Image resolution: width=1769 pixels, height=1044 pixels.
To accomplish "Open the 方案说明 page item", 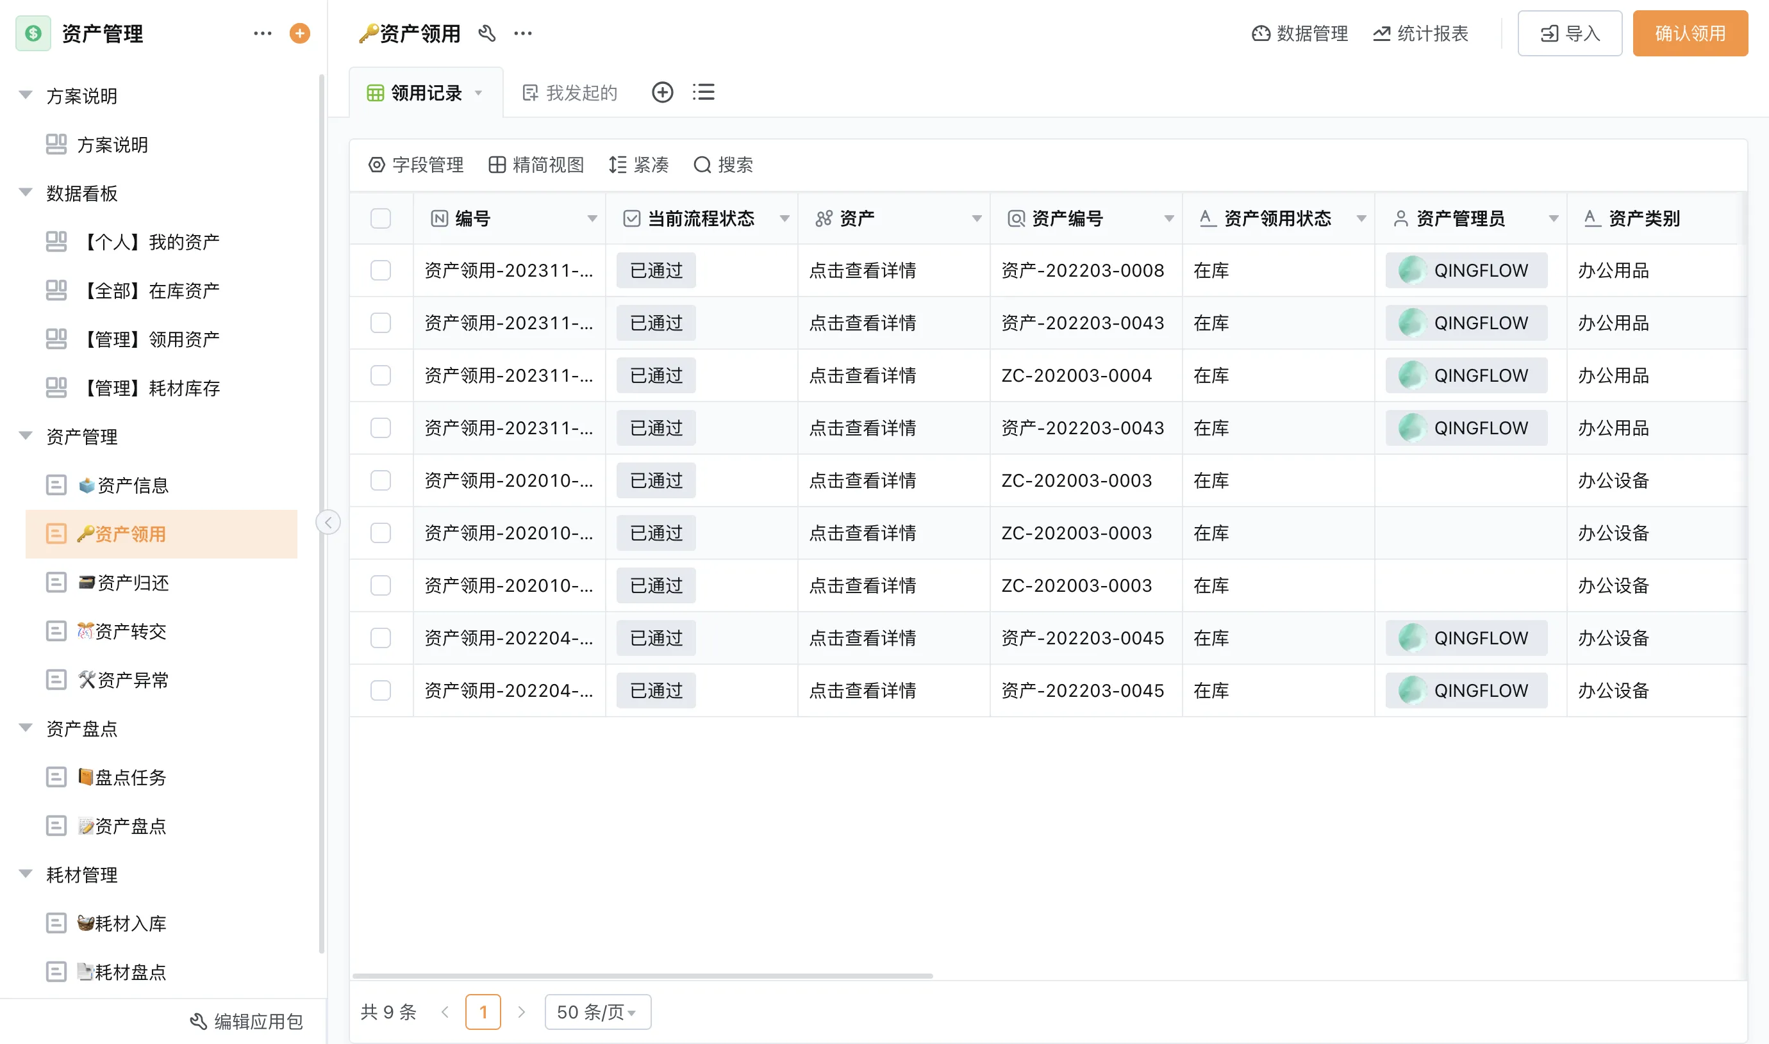I will [x=162, y=144].
